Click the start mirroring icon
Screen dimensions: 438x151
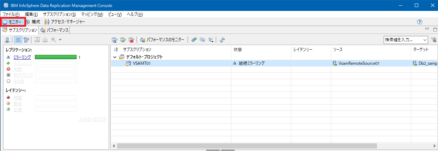(x=114, y=40)
